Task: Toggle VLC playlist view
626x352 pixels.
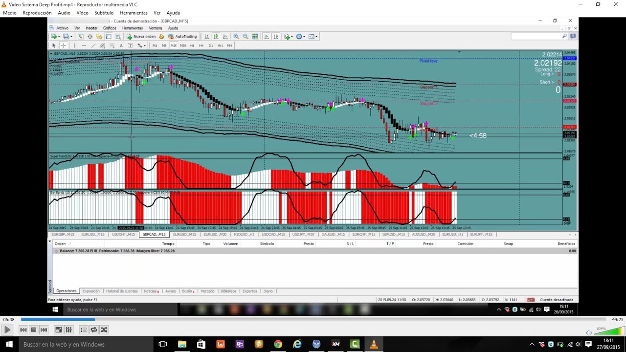Action: 84,330
